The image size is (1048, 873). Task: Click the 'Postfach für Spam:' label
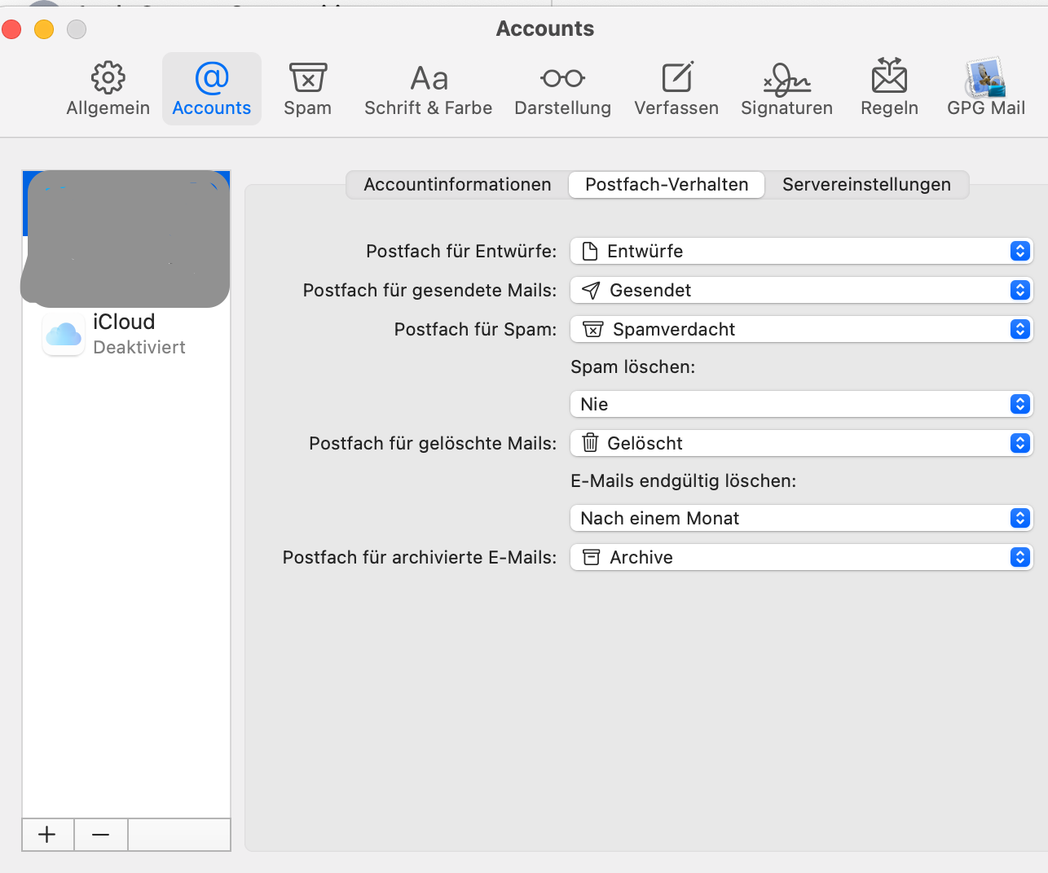click(475, 329)
